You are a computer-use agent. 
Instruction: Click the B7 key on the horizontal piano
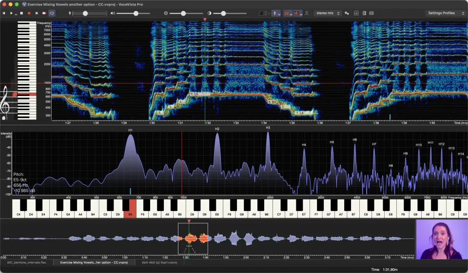pos(353,214)
